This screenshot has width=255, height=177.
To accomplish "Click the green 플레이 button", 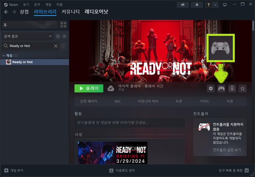I will click(x=89, y=88).
